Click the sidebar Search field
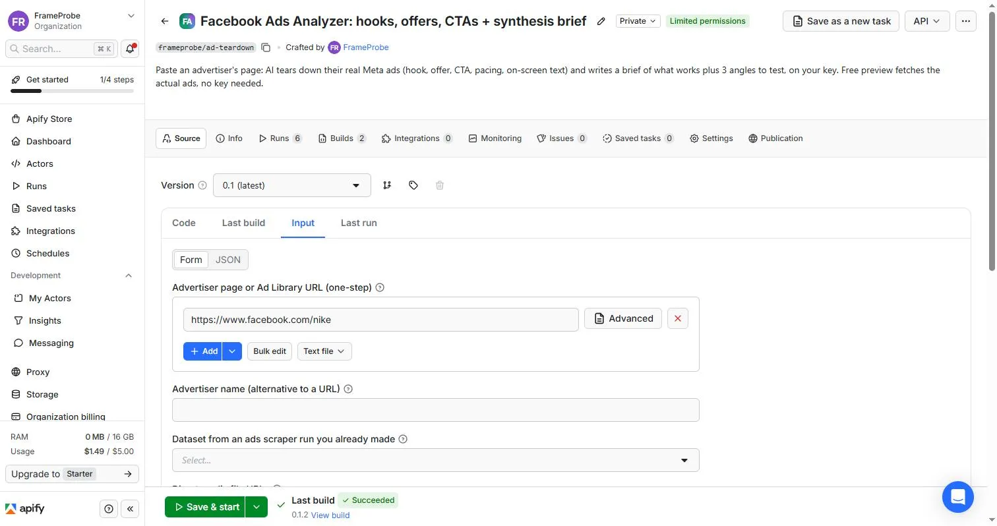 pyautogui.click(x=61, y=49)
